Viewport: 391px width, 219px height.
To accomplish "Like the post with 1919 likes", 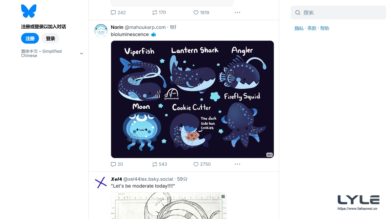I will click(196, 13).
